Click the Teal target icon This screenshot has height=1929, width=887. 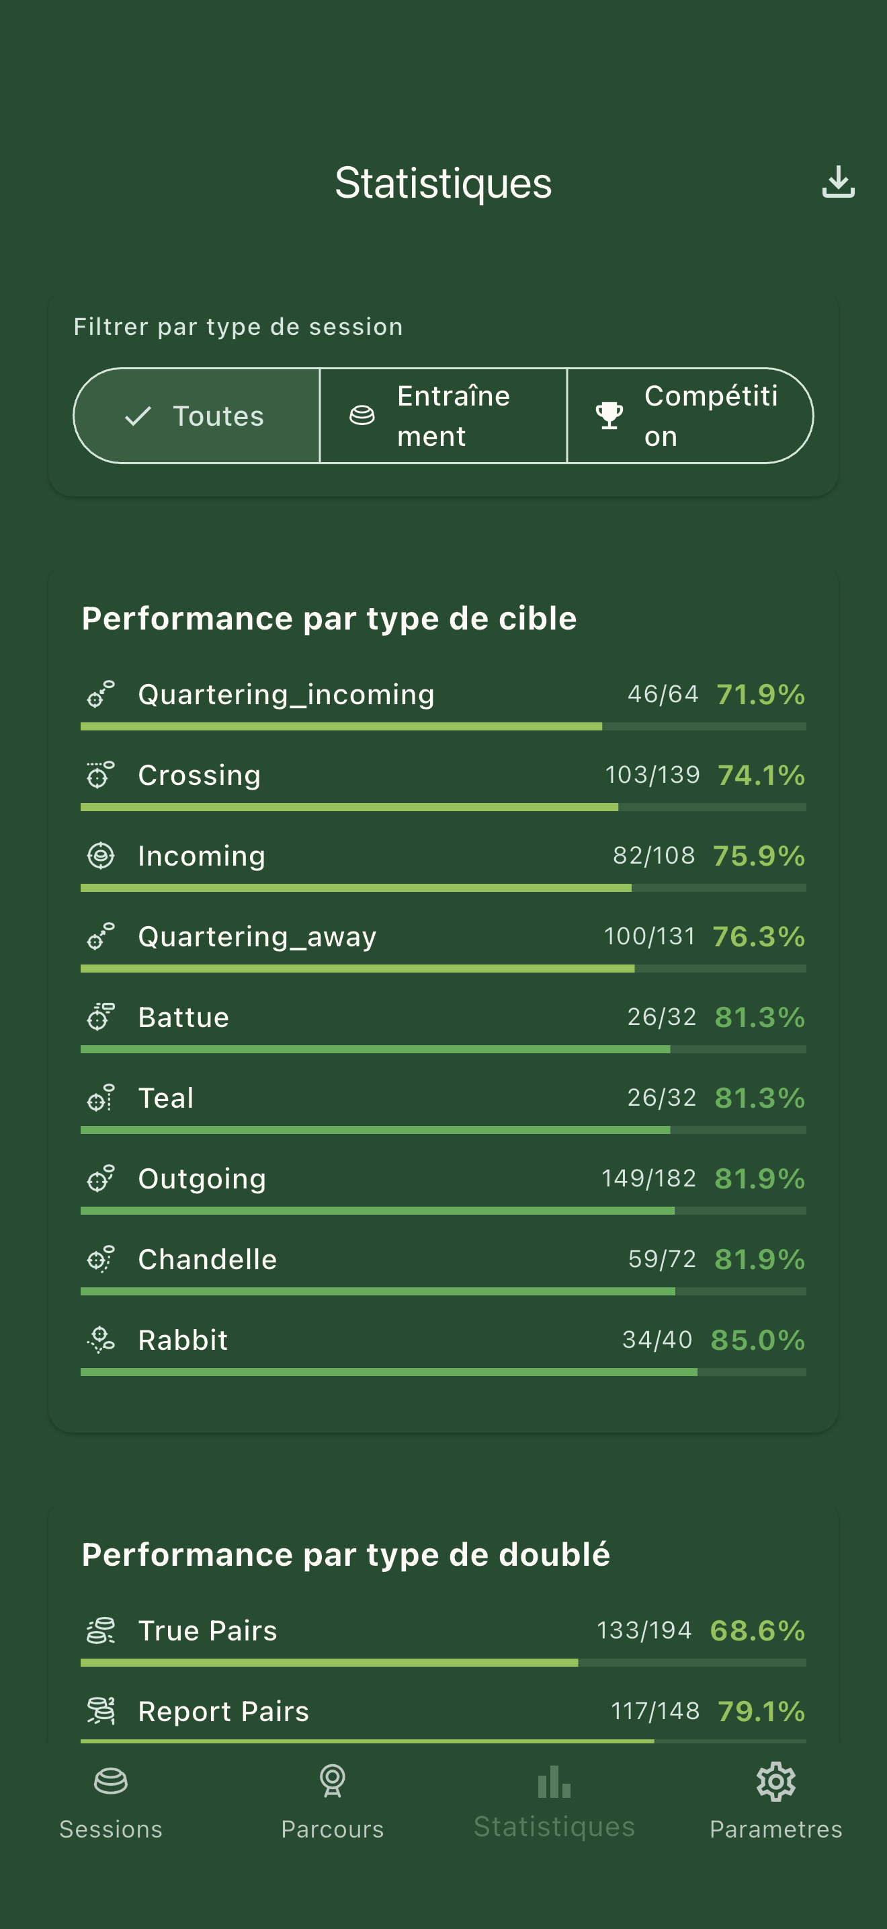101,1098
